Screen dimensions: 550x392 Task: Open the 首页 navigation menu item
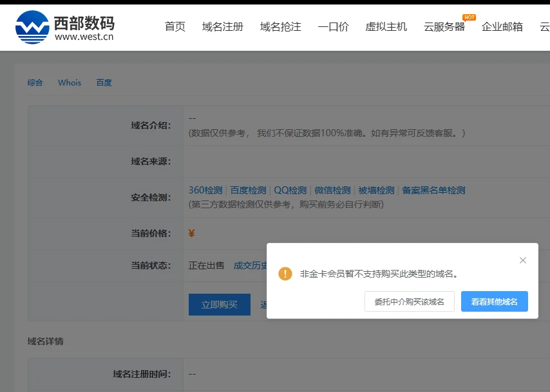tap(175, 27)
